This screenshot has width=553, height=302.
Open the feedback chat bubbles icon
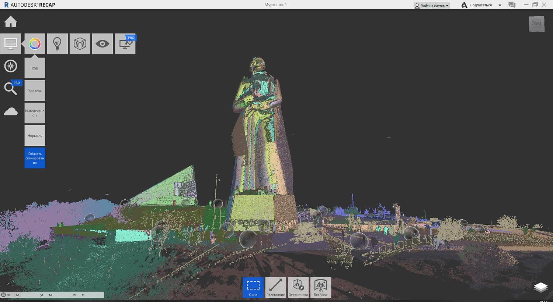pos(512,5)
